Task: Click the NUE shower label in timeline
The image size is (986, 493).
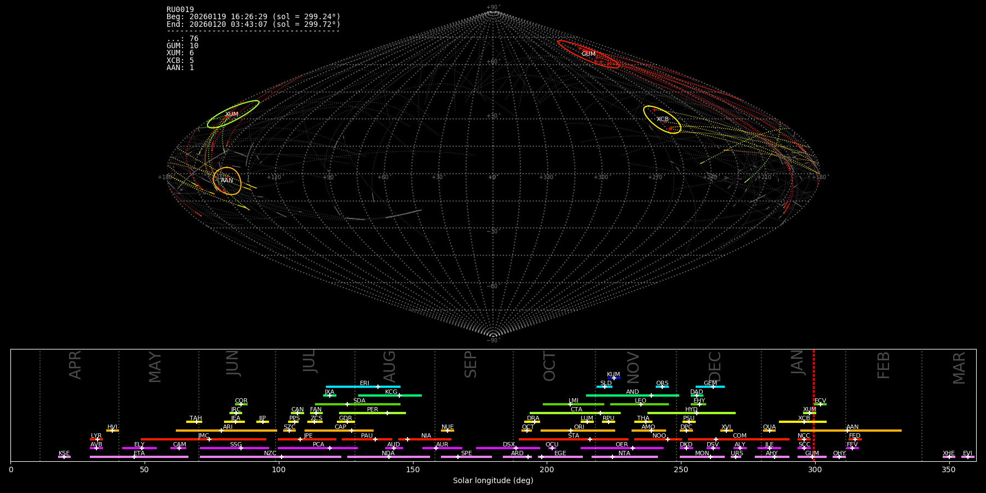Action: [448, 427]
